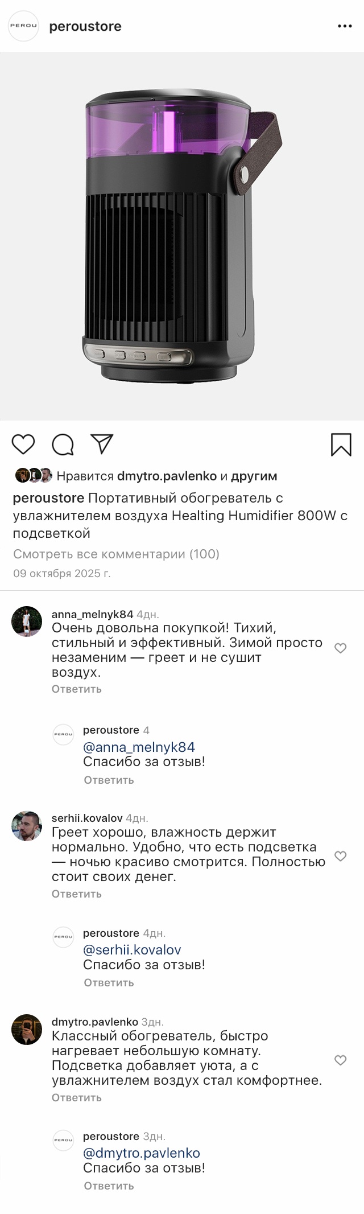Image resolution: width=364 pixels, height=1214 pixels.
Task: Open serhii.kovalov's profile picture
Action: click(x=27, y=826)
